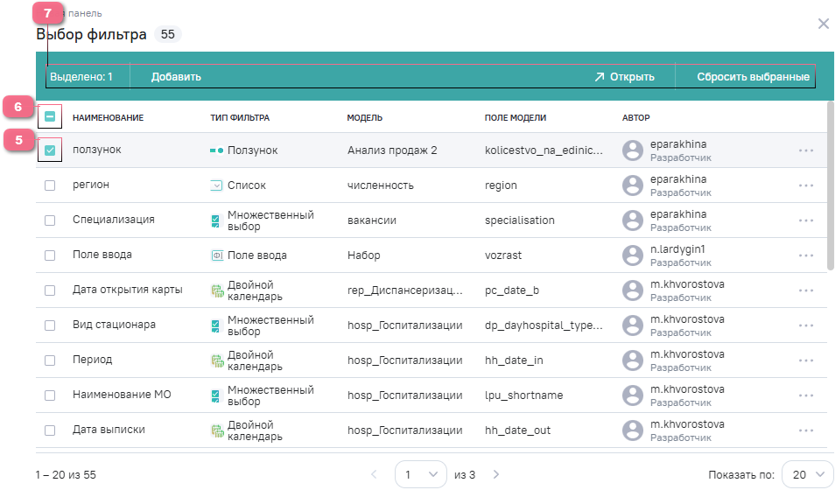Open the three-dot menu for Специализация row
The image size is (835, 490).
pyautogui.click(x=805, y=220)
